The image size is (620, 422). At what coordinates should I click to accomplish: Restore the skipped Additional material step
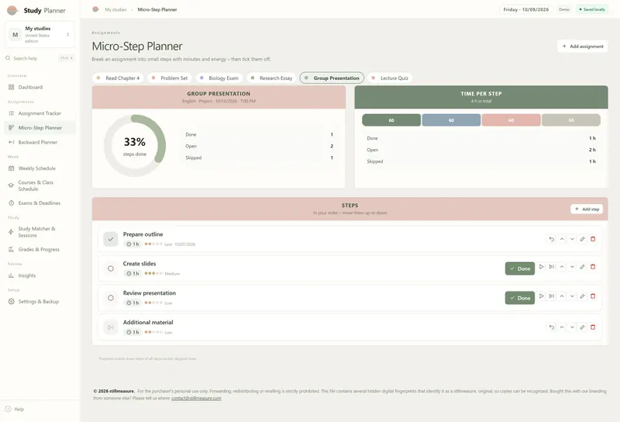[552, 327]
